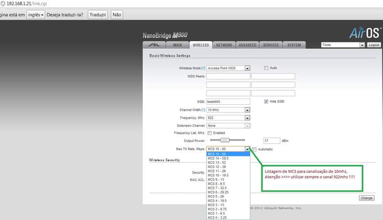Expand the Frequency MHz dropdown

coord(228,118)
